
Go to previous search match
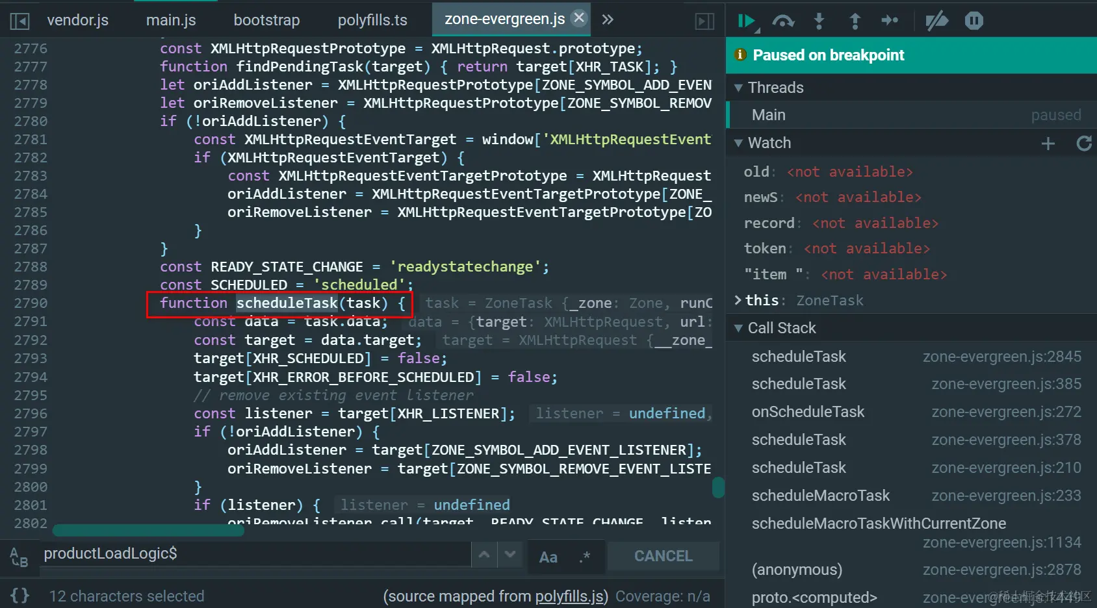coord(484,555)
